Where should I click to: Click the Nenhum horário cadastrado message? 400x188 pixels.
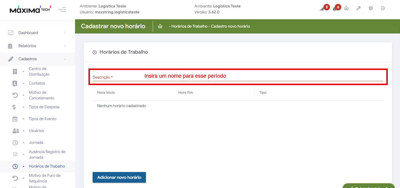click(122, 106)
